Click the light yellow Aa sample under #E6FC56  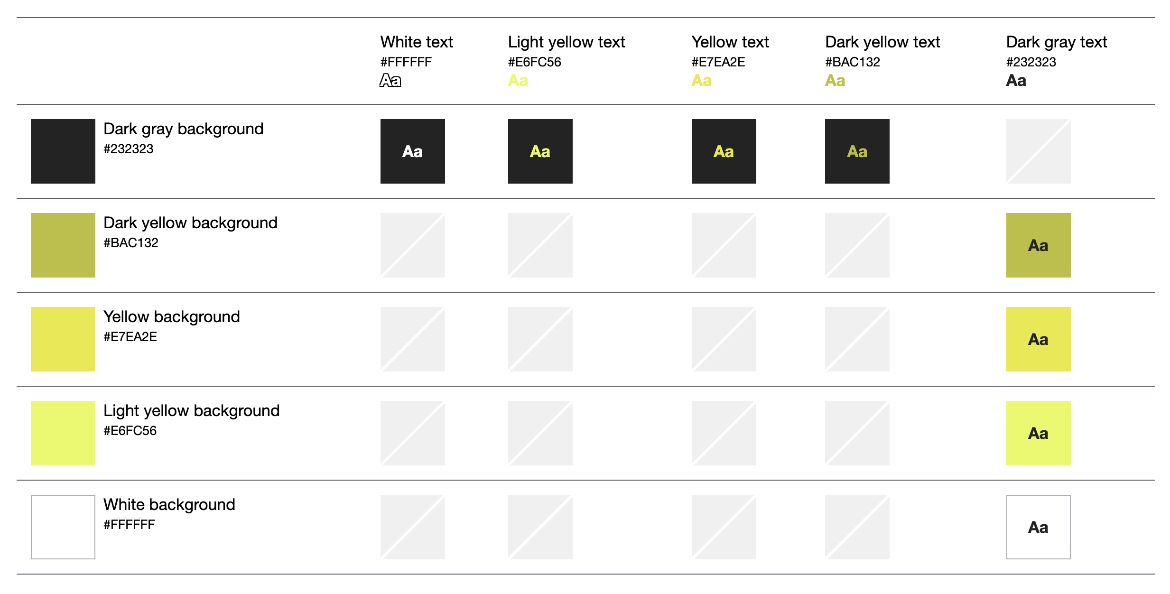518,81
